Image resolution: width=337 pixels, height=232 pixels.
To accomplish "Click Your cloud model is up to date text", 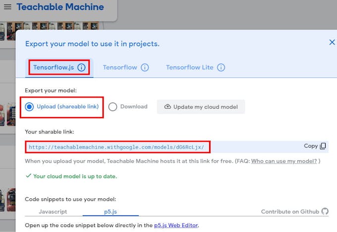I will pyautogui.click(x=75, y=176).
